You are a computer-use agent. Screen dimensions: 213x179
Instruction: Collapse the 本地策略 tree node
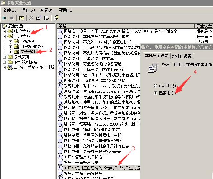click(x=4, y=36)
